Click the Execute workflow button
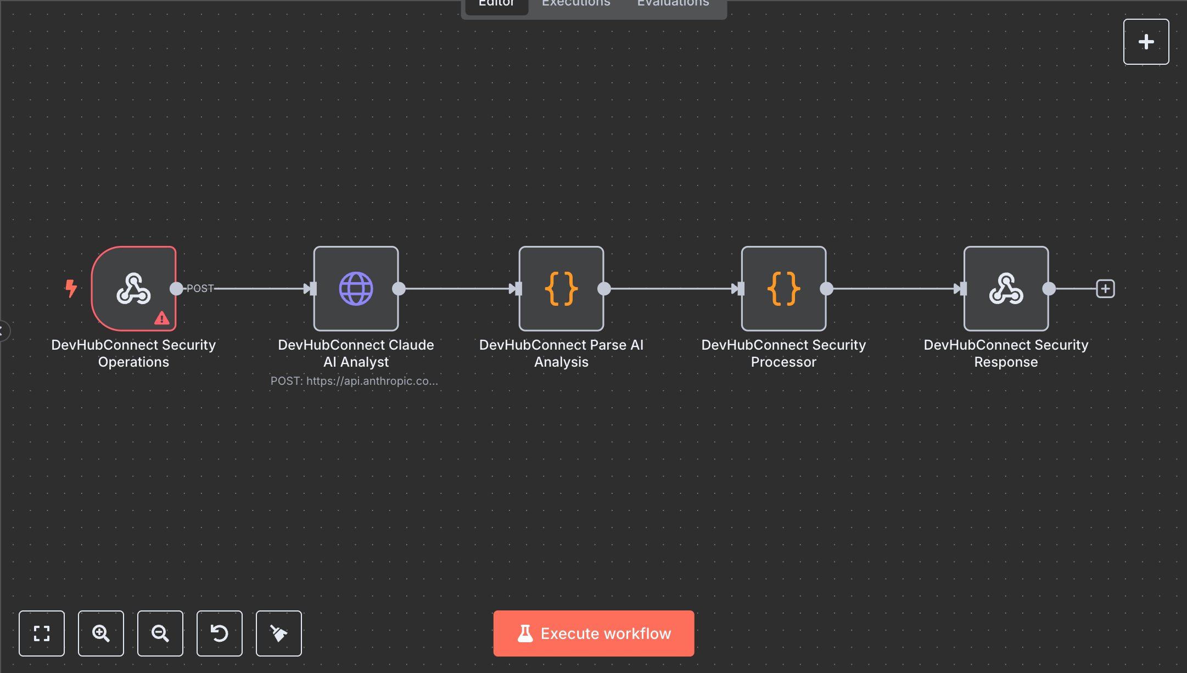Viewport: 1187px width, 673px height. click(x=593, y=633)
